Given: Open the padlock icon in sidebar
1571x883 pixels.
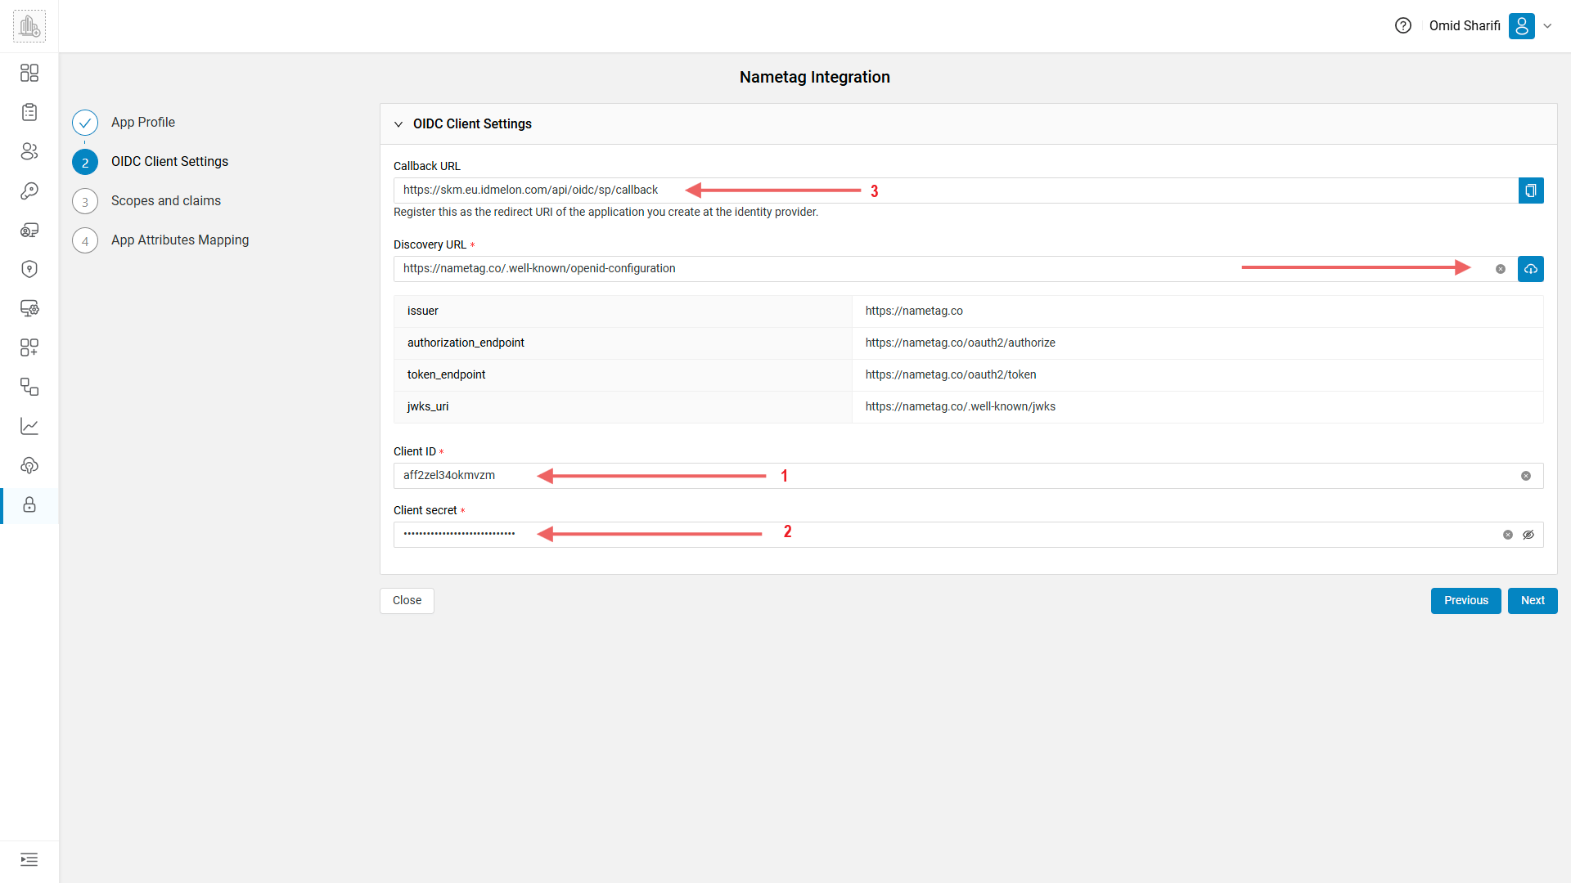Looking at the screenshot, I should (29, 505).
